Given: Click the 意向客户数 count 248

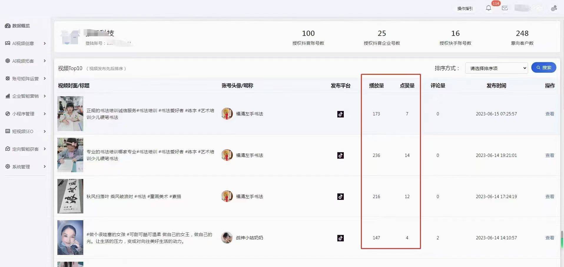Looking at the screenshot, I should 522,33.
